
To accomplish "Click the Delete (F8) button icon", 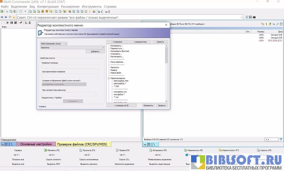I will tap(258, 150).
